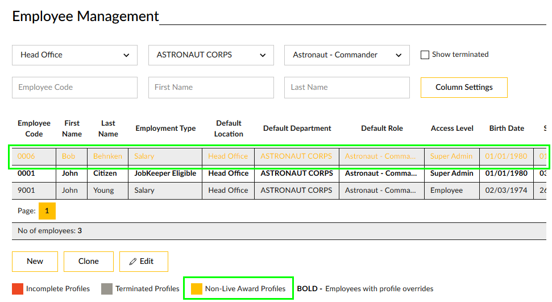This screenshot has width=552, height=302.
Task: Sort by Employee Code column header
Action: click(34, 129)
